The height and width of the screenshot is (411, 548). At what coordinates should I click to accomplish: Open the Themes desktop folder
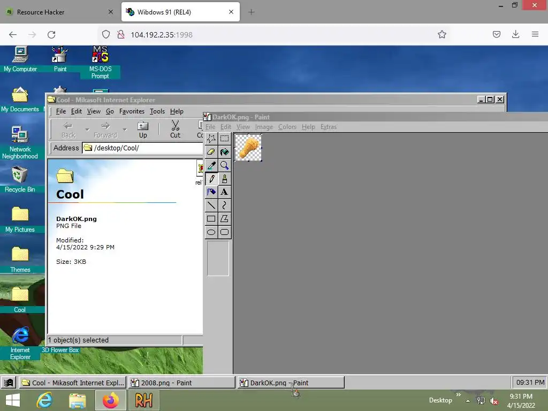pos(20,260)
